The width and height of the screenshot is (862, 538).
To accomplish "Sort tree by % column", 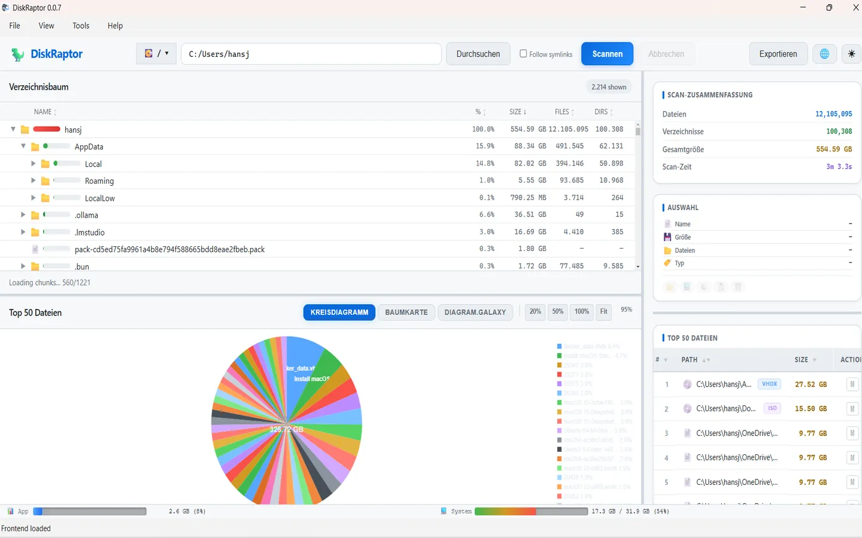I will (x=480, y=112).
